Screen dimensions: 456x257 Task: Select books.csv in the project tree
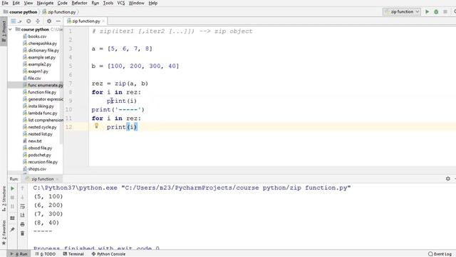point(37,36)
